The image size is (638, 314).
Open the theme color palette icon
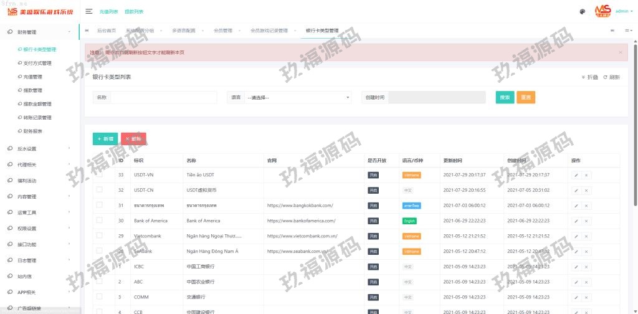pos(582,11)
